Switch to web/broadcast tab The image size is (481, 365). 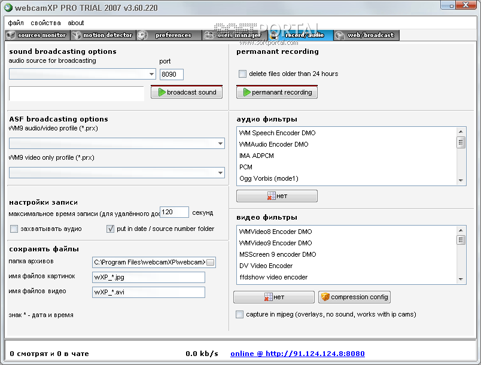(x=367, y=35)
